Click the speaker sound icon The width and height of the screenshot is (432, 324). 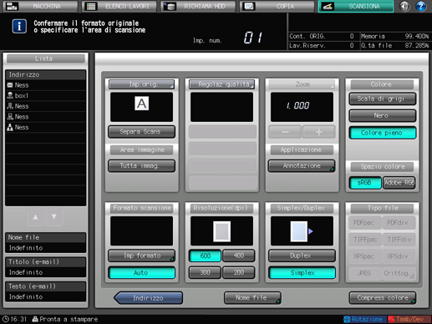click(404, 6)
